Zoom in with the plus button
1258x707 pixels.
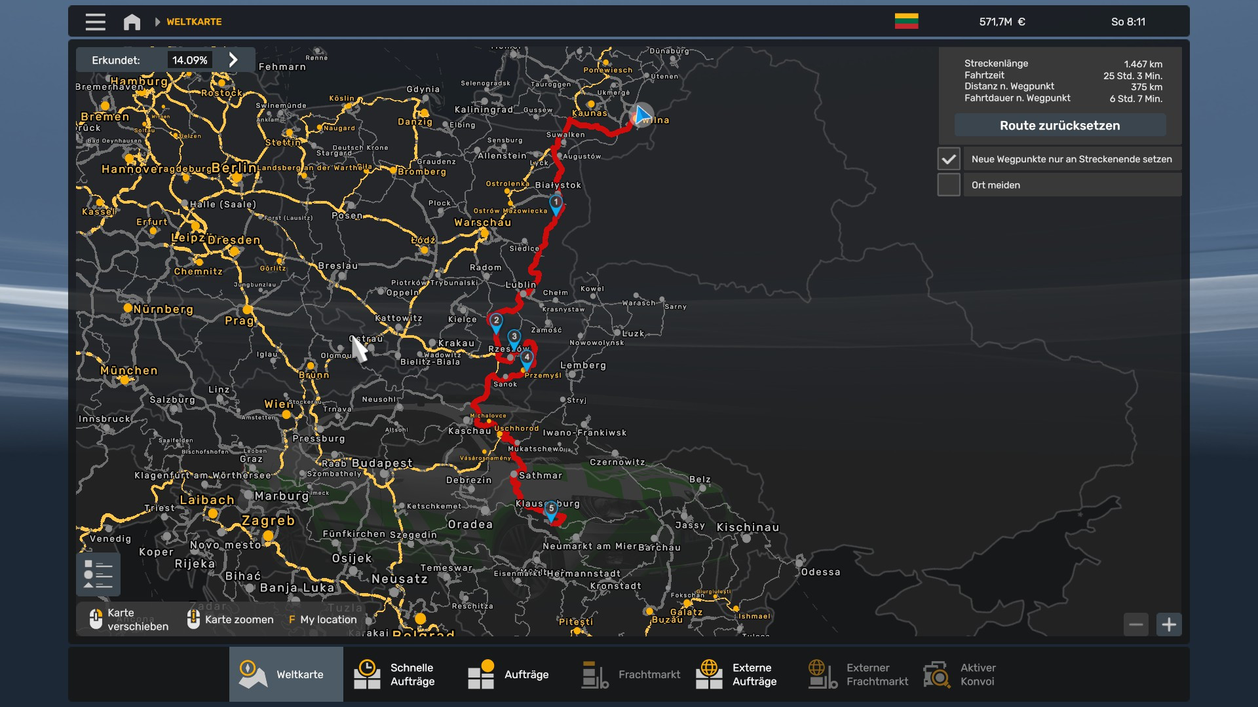pyautogui.click(x=1169, y=625)
